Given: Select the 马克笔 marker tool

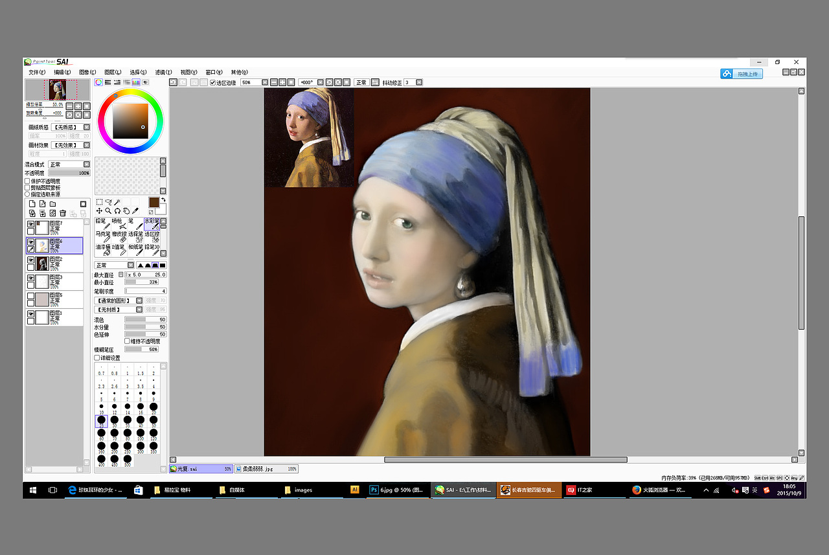Looking at the screenshot, I should click(103, 237).
